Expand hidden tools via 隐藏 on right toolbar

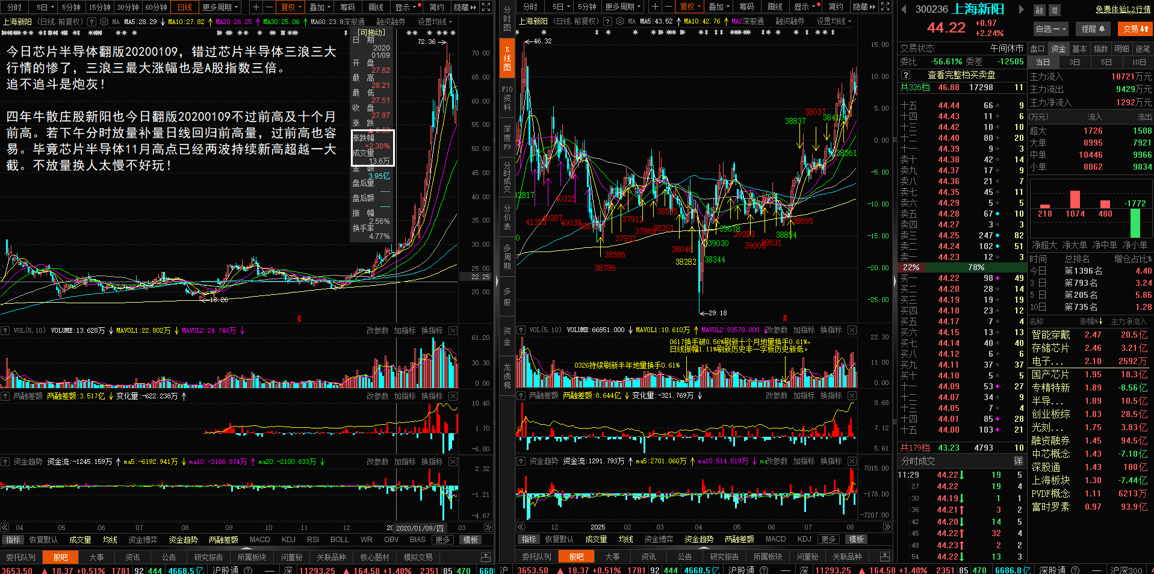click(x=864, y=7)
